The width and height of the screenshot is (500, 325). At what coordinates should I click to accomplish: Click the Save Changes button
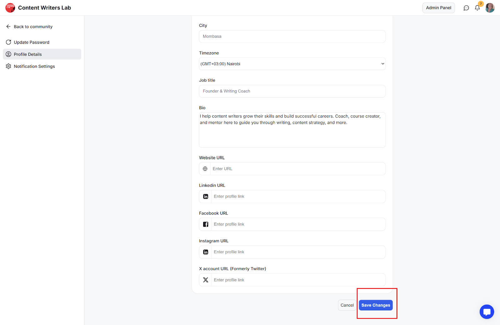tap(376, 305)
